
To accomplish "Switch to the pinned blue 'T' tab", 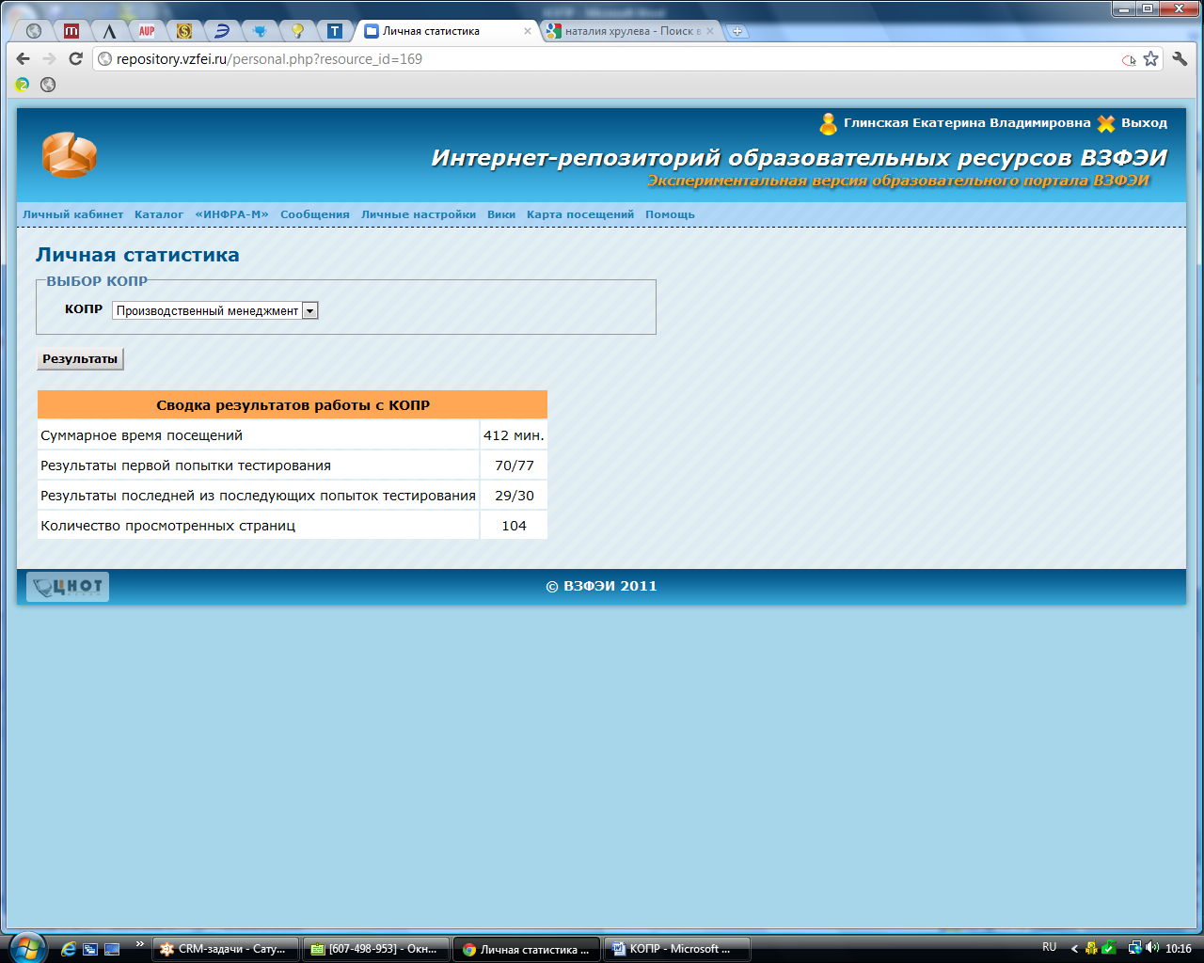I will click(x=335, y=31).
